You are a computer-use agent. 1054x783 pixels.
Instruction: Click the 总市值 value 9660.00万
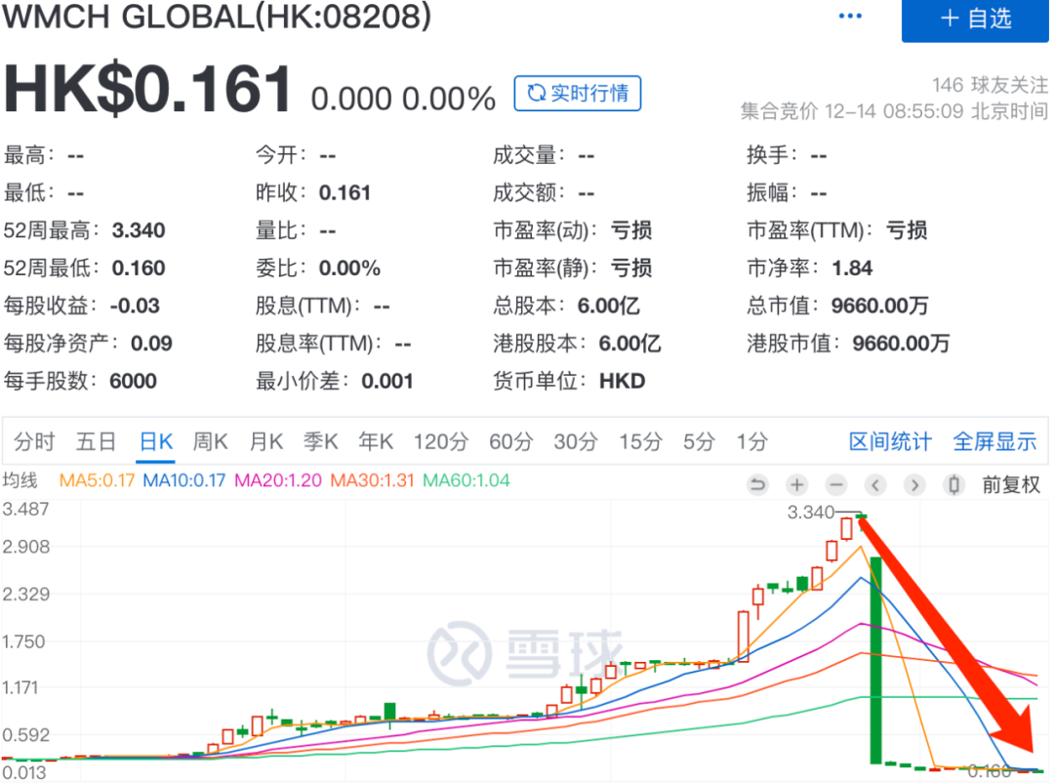click(880, 306)
